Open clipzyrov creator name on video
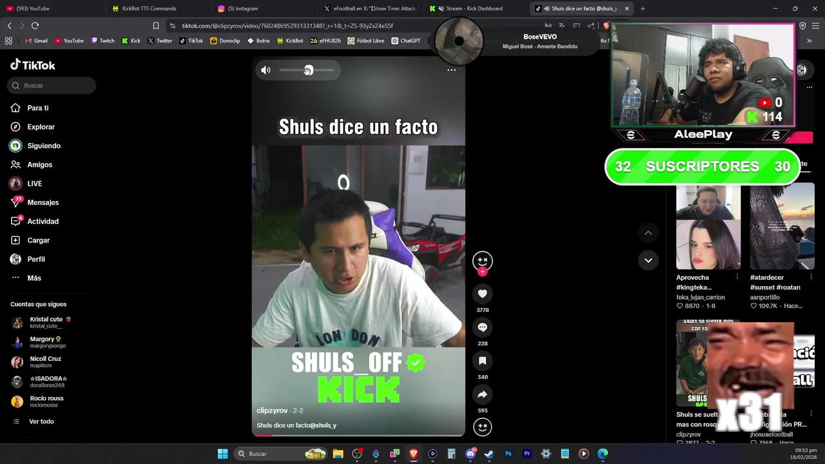The height and width of the screenshot is (464, 825). [272, 411]
